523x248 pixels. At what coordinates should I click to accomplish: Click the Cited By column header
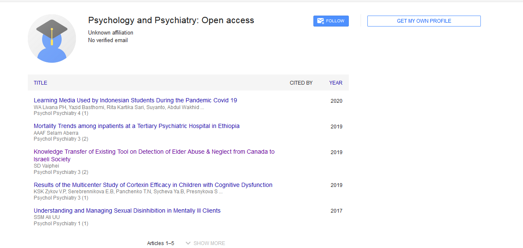click(301, 83)
